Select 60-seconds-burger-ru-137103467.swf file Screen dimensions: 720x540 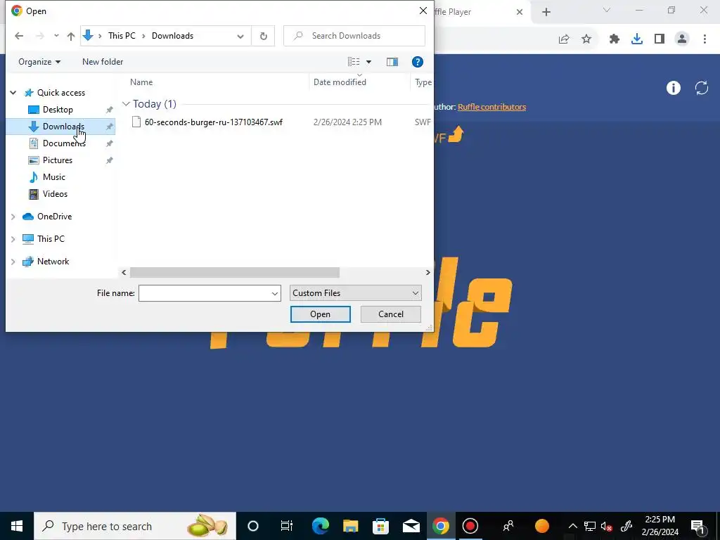pyautogui.click(x=214, y=122)
